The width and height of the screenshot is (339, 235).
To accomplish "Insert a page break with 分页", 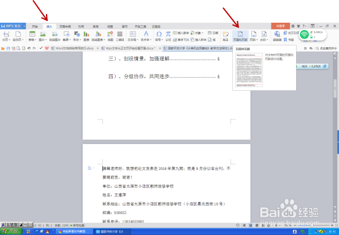I will [6, 36].
